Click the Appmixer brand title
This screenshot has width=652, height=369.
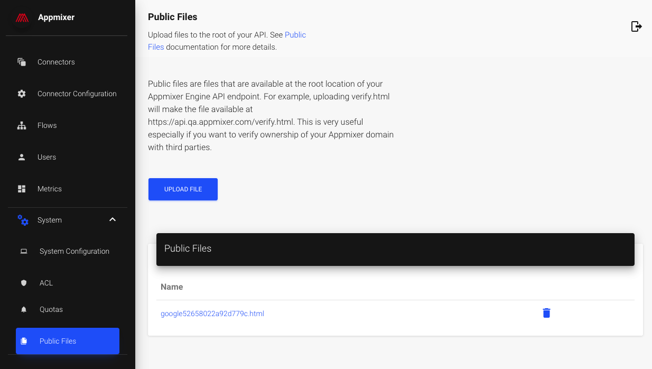56,17
